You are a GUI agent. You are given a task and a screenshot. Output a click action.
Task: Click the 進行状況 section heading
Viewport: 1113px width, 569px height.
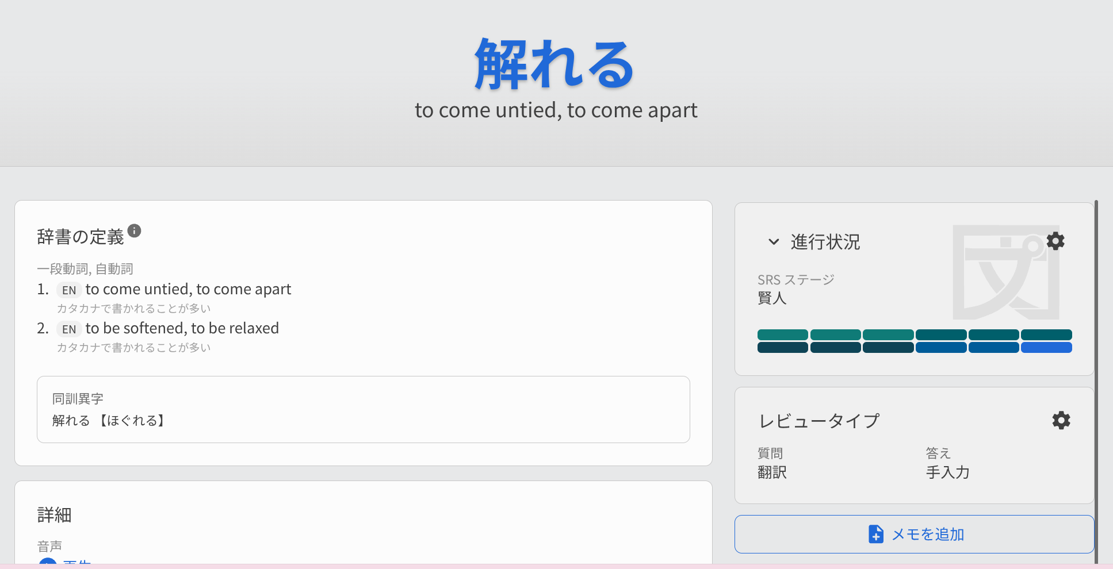pyautogui.click(x=825, y=242)
